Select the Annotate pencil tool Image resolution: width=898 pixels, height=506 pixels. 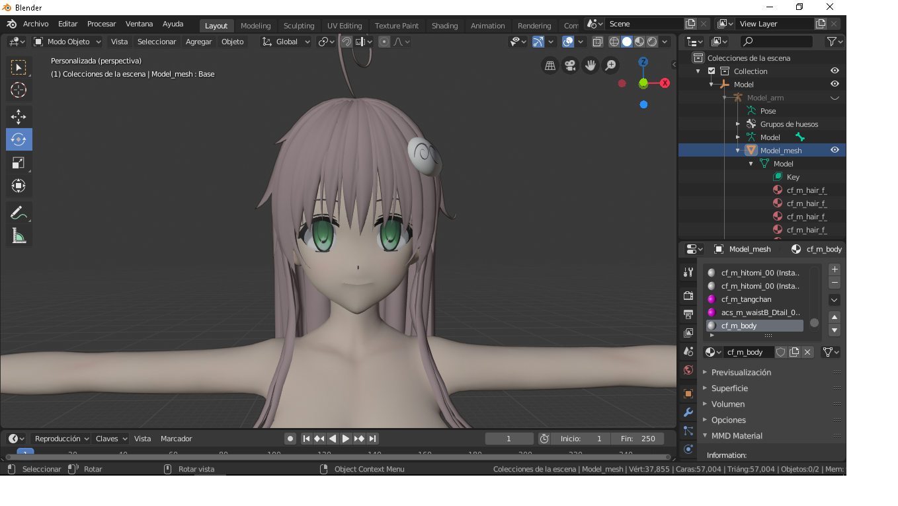point(19,213)
